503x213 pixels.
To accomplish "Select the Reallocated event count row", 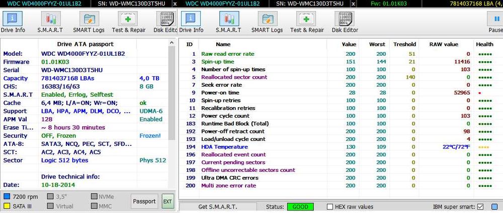I will [341, 154].
